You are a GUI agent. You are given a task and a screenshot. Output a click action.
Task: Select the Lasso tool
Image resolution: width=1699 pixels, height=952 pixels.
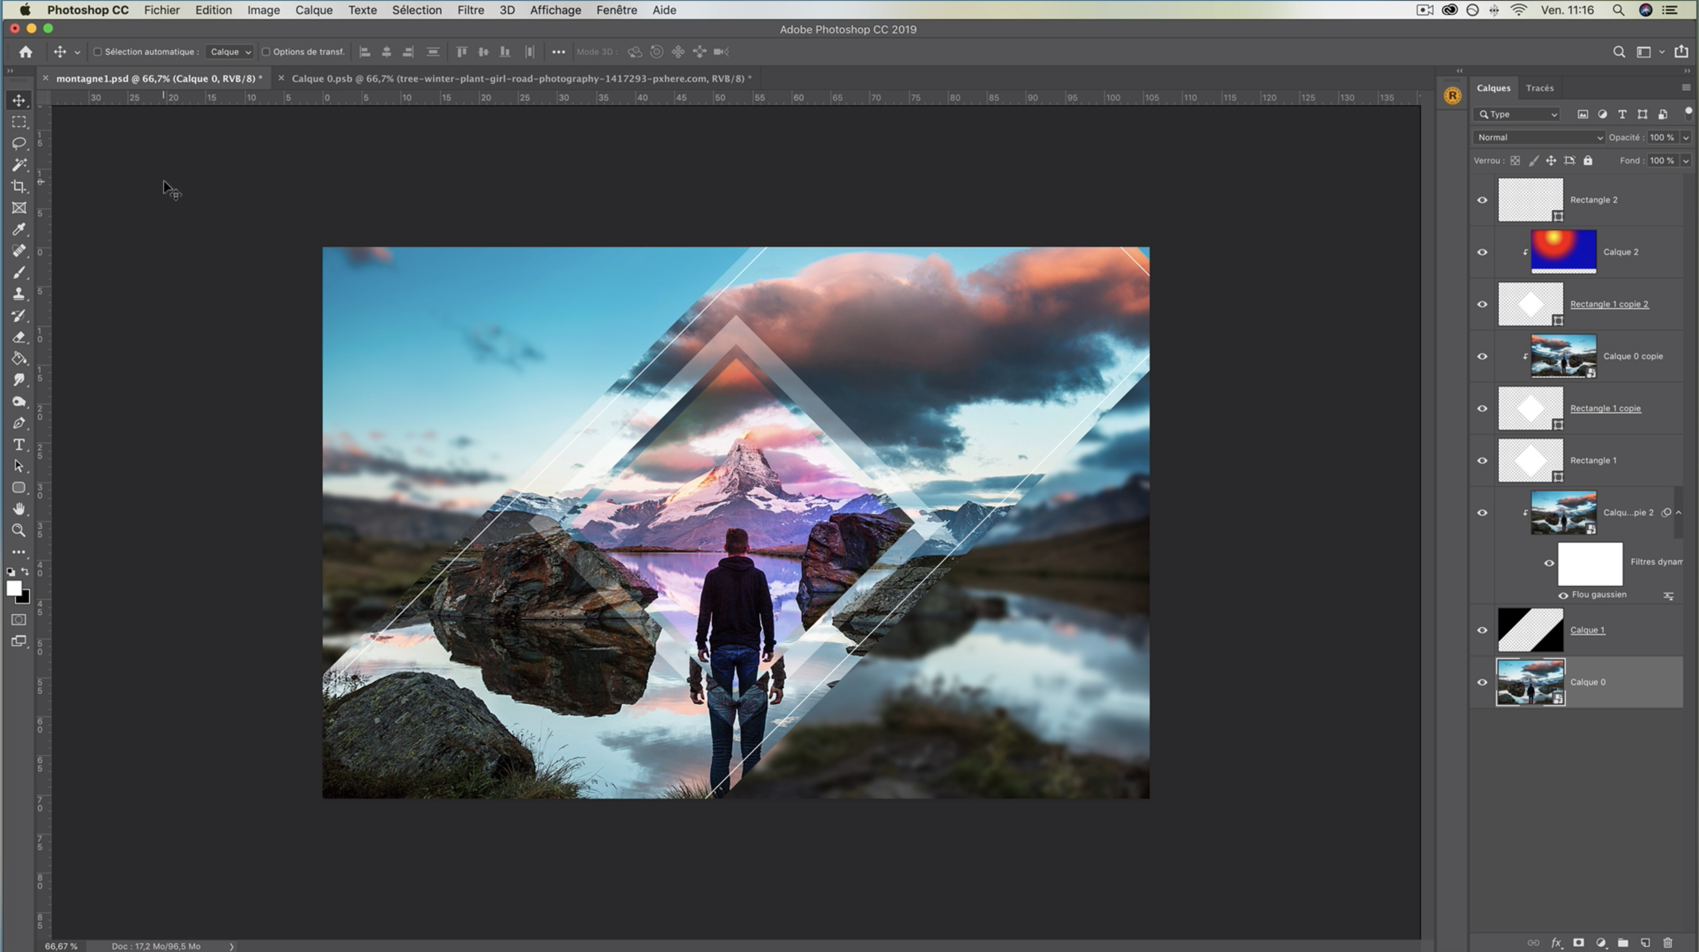pos(19,143)
